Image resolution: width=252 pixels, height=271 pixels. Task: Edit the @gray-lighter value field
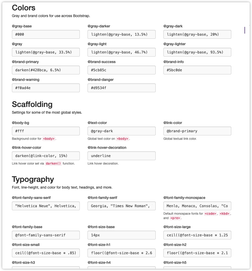point(197,52)
